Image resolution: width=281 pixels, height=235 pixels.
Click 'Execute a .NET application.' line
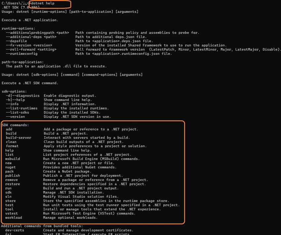(30, 20)
